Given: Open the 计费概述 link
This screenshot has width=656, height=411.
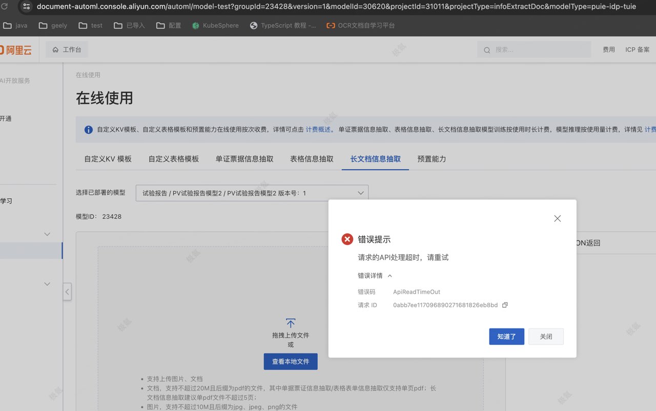Looking at the screenshot, I should [x=318, y=130].
